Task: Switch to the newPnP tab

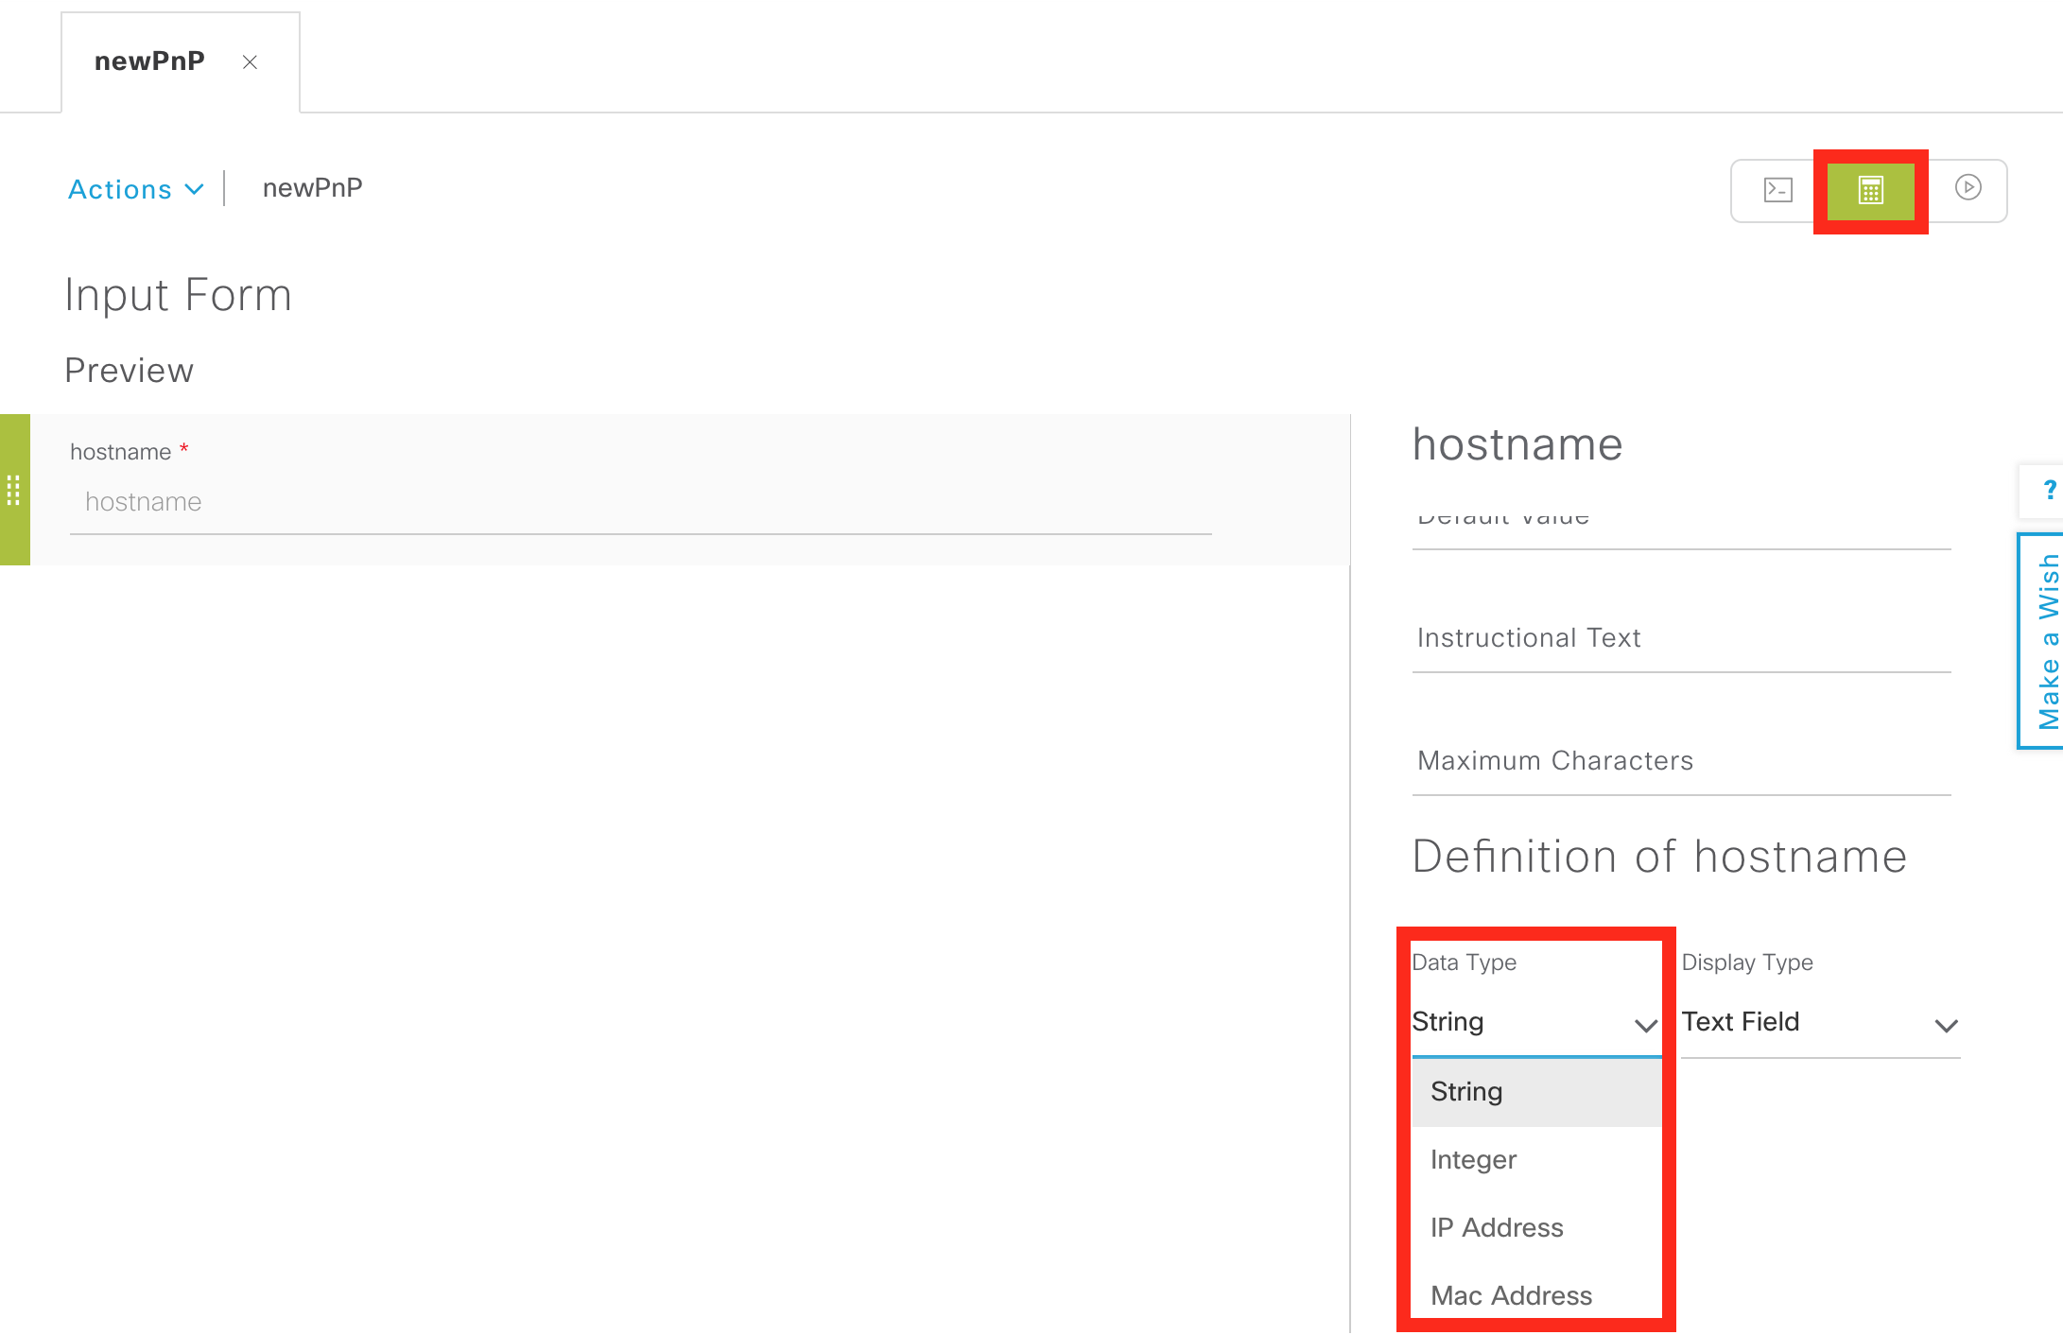Action: click(x=149, y=61)
